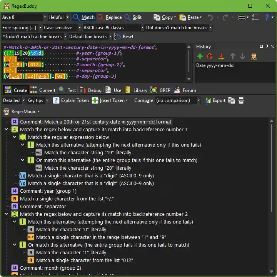Open the Insert Token menu

[110, 100]
